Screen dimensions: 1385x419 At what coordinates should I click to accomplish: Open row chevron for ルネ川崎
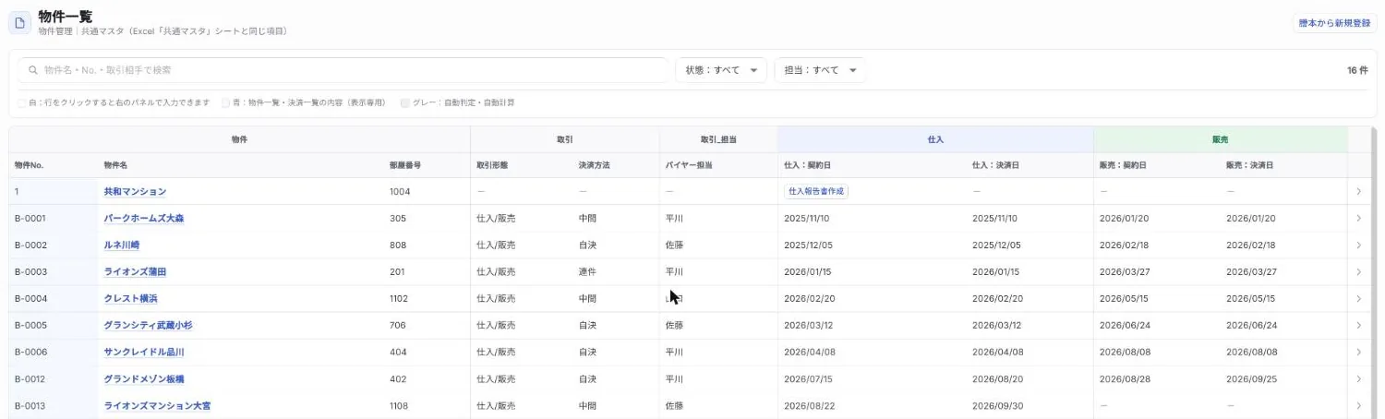click(x=1358, y=245)
